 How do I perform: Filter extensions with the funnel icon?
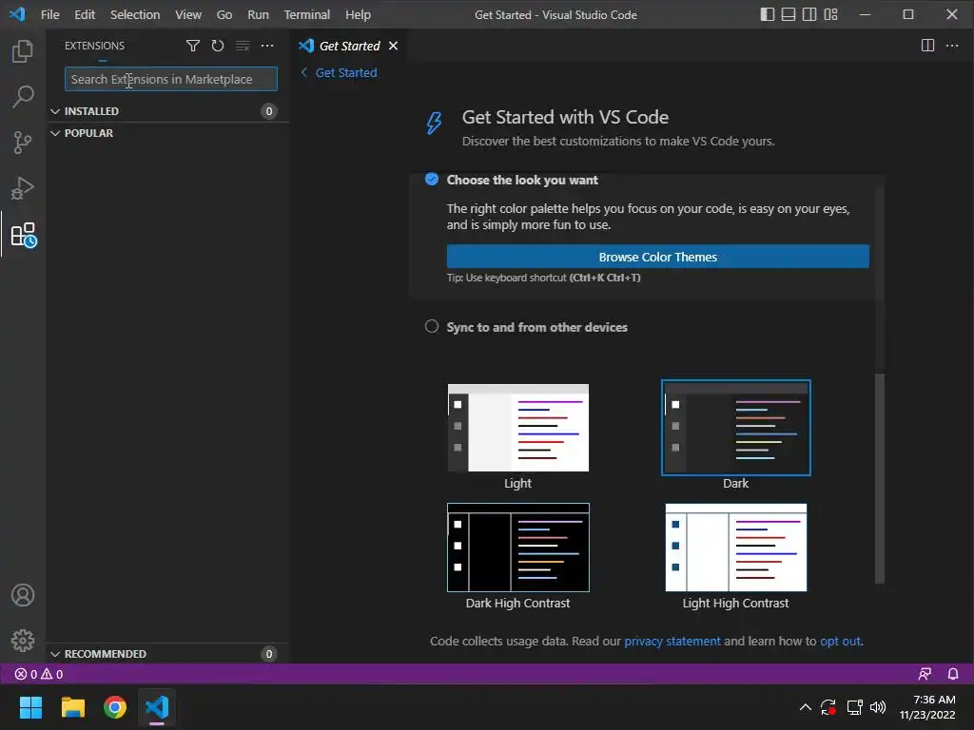(192, 46)
